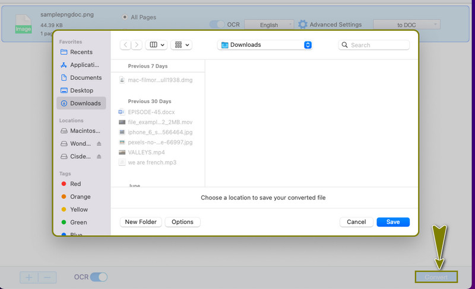Toggle the top OCR switch
The width and height of the screenshot is (475, 289).
(217, 24)
